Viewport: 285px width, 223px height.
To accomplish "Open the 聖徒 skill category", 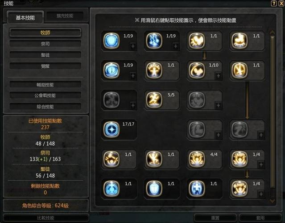I will point(45,55).
